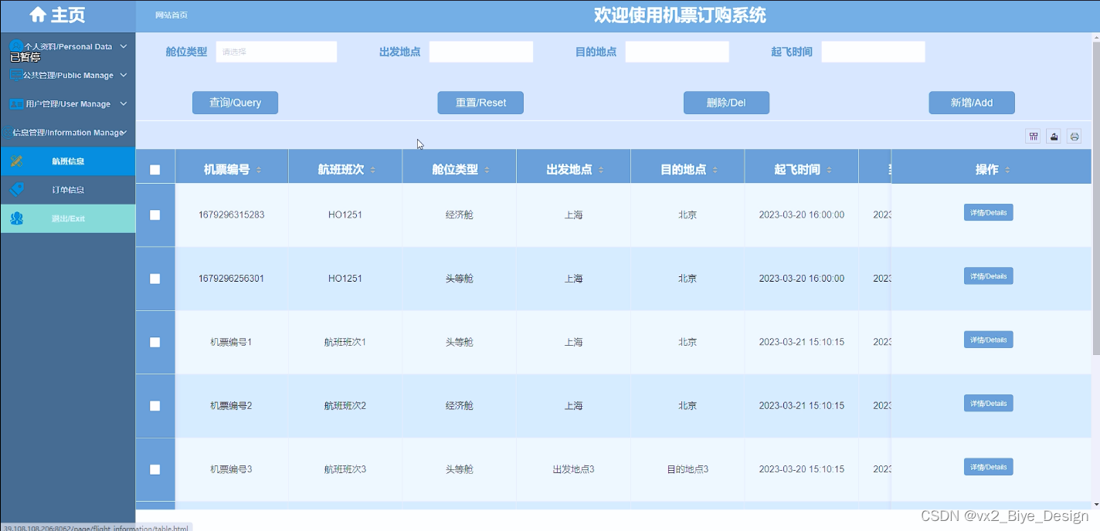Sort by 起飞时间 column arrows
The image size is (1100, 531).
click(x=830, y=170)
